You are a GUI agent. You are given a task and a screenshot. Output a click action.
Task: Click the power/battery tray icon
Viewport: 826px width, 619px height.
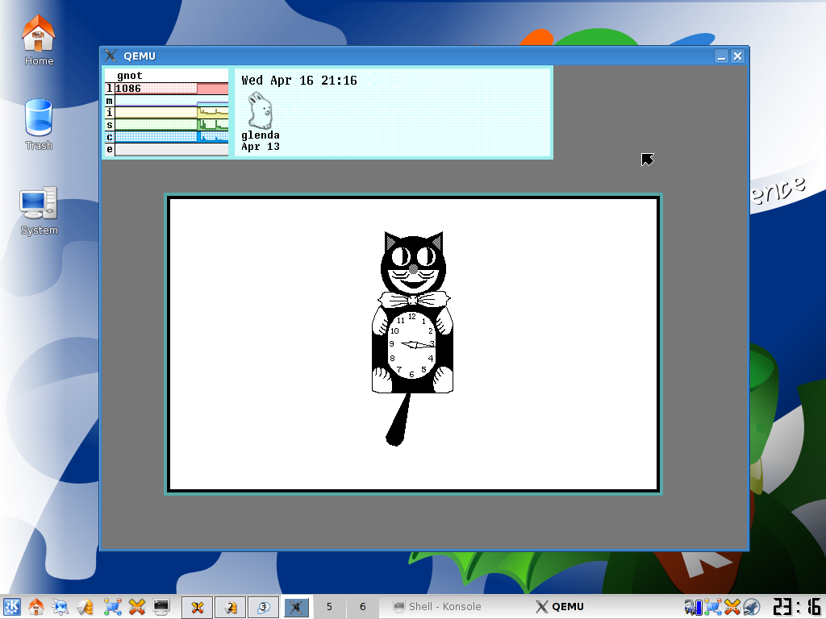pos(693,607)
